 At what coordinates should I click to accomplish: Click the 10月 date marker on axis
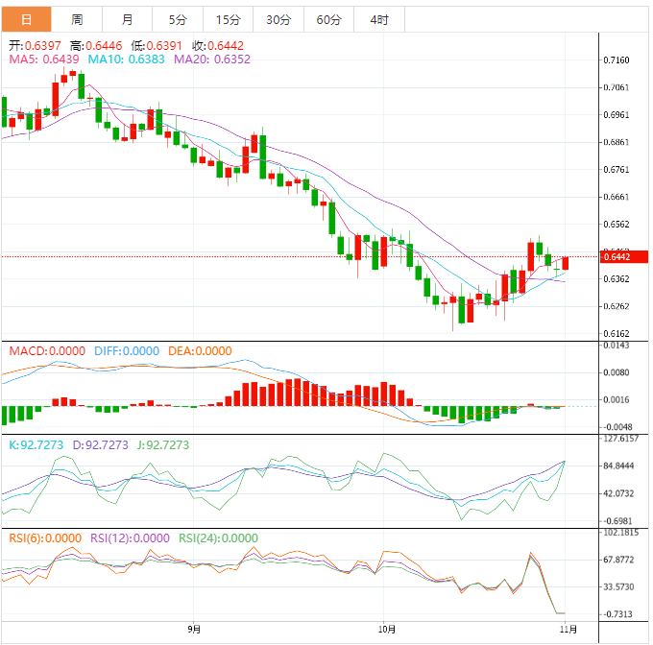pos(387,630)
